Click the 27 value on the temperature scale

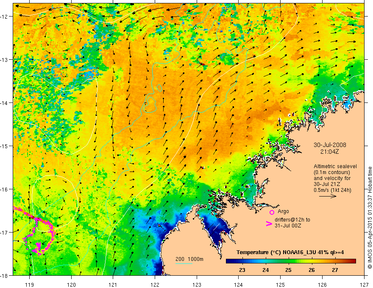pyautogui.click(x=335, y=270)
